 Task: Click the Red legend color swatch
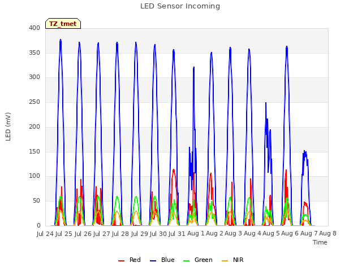pos(121,261)
